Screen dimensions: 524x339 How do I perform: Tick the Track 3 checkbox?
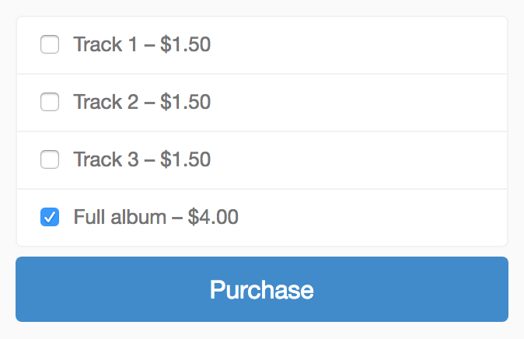click(x=50, y=160)
